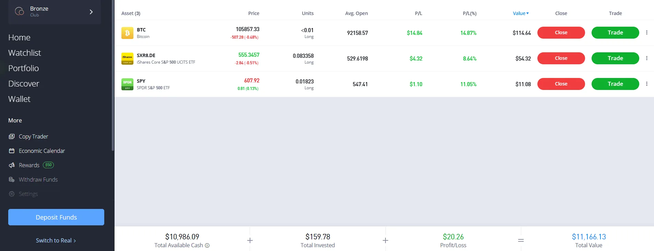Viewport: 654px width, 251px height.
Task: Click the Withdraw Funds coins icon
Action: click(x=12, y=180)
